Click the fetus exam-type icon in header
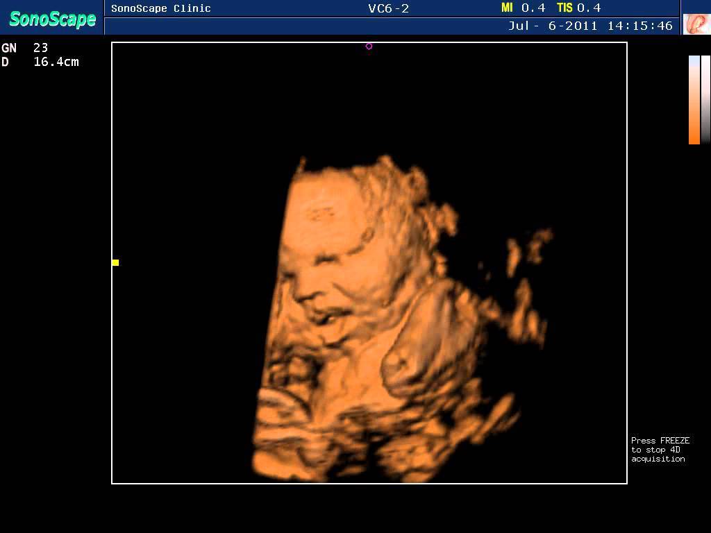Viewport: 711px width, 533px height. (x=696, y=24)
